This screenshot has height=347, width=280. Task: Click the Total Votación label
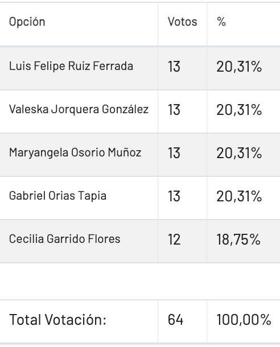click(57, 320)
